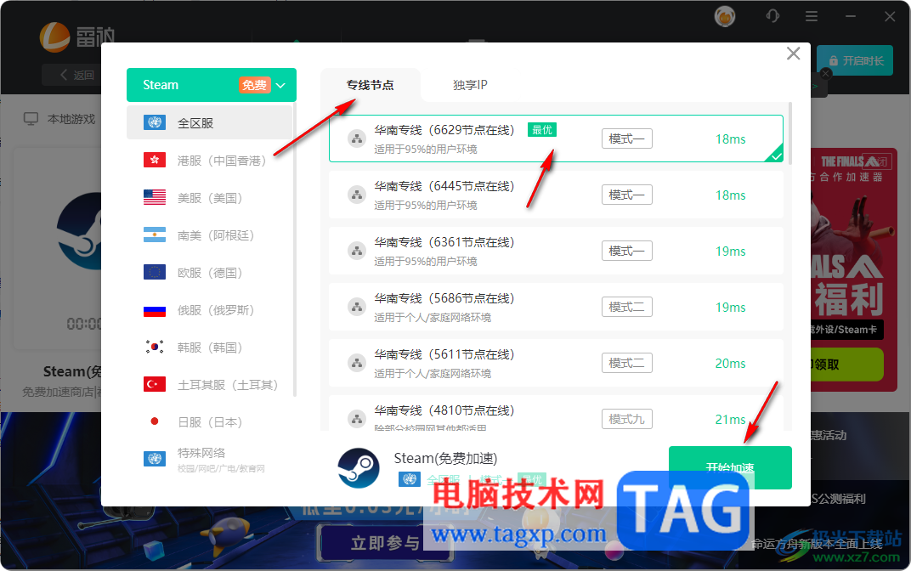Click the 18ms latency of the 6629 node
This screenshot has width=911, height=571.
[x=730, y=139]
